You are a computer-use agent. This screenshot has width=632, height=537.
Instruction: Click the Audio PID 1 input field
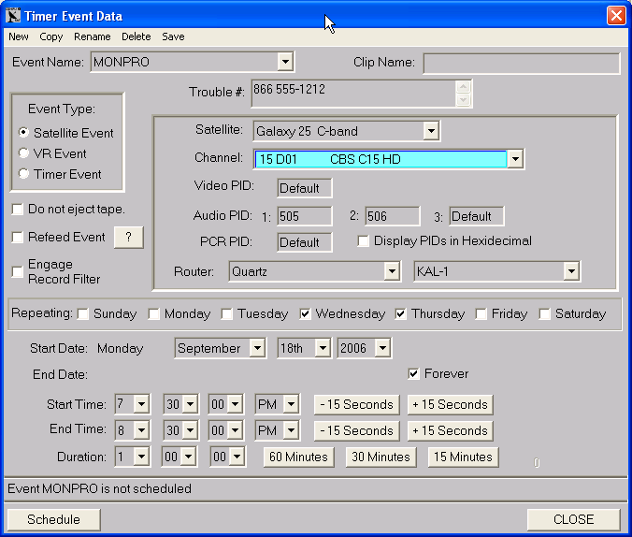(x=305, y=217)
